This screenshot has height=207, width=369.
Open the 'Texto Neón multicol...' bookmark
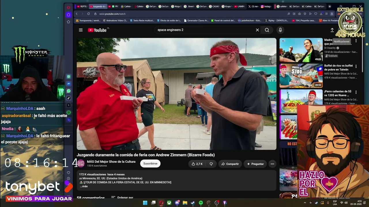[x=142, y=21]
